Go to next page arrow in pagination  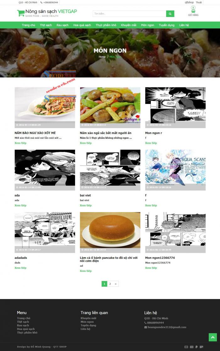116,284
